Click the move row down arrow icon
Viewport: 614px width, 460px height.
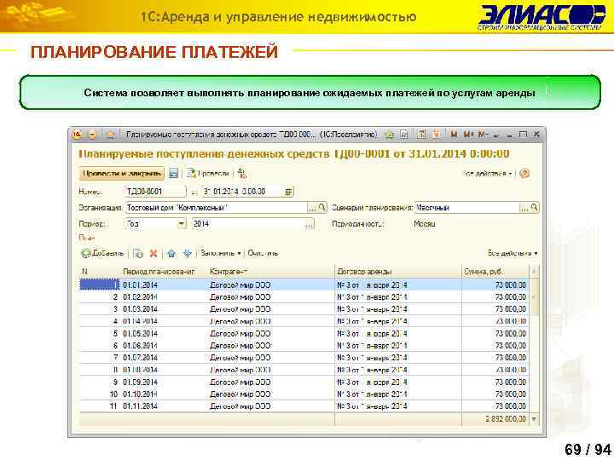188,254
